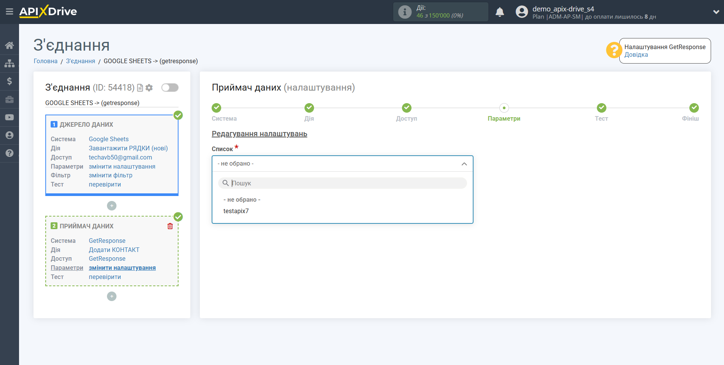
Task: Open Додати КОНТАКТ action link
Action: tap(114, 250)
